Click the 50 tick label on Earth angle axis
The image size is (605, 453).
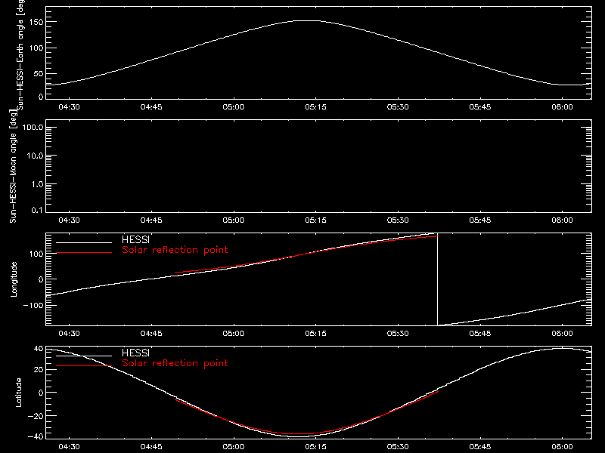click(39, 73)
